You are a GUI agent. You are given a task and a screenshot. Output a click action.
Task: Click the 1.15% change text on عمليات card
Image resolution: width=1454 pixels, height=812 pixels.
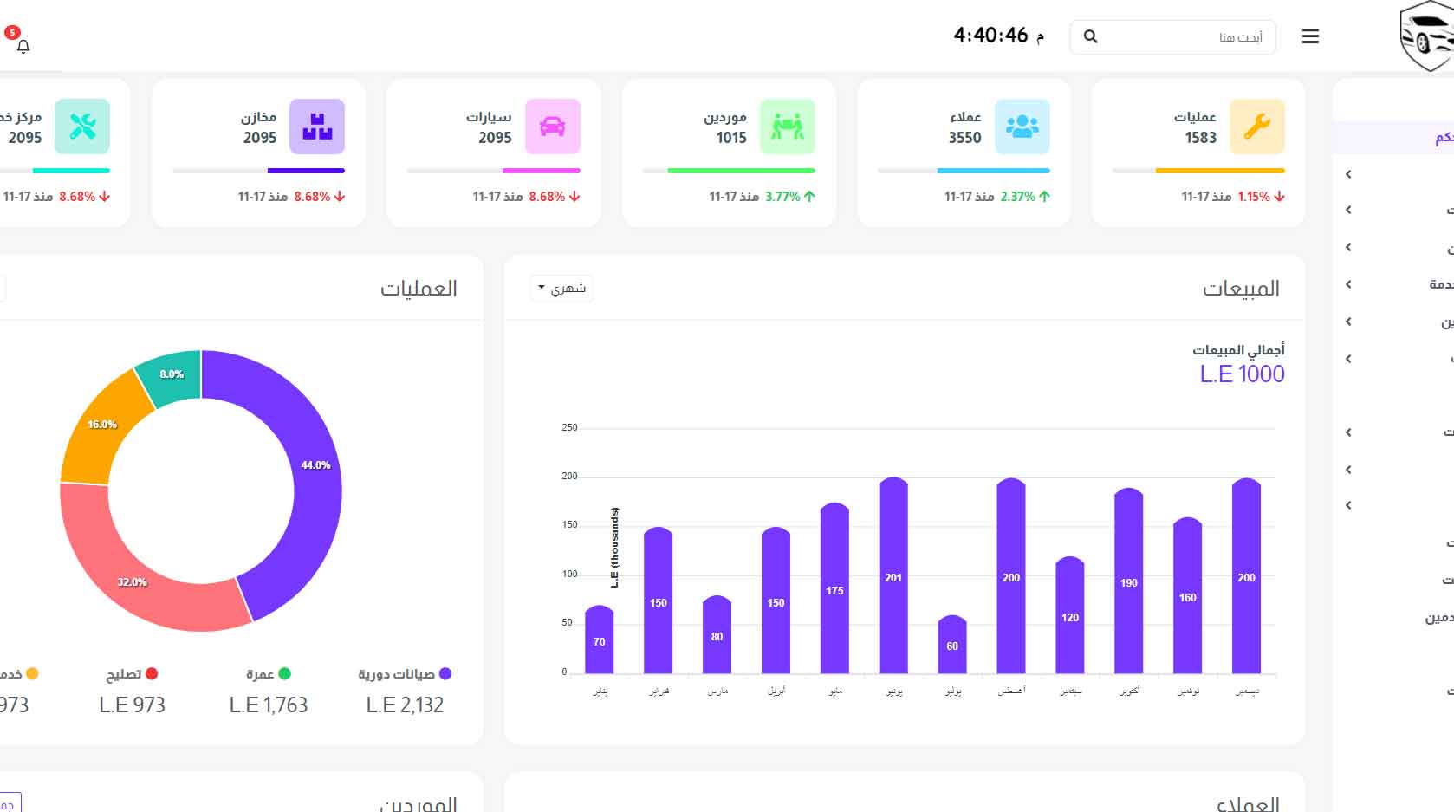(x=1254, y=197)
